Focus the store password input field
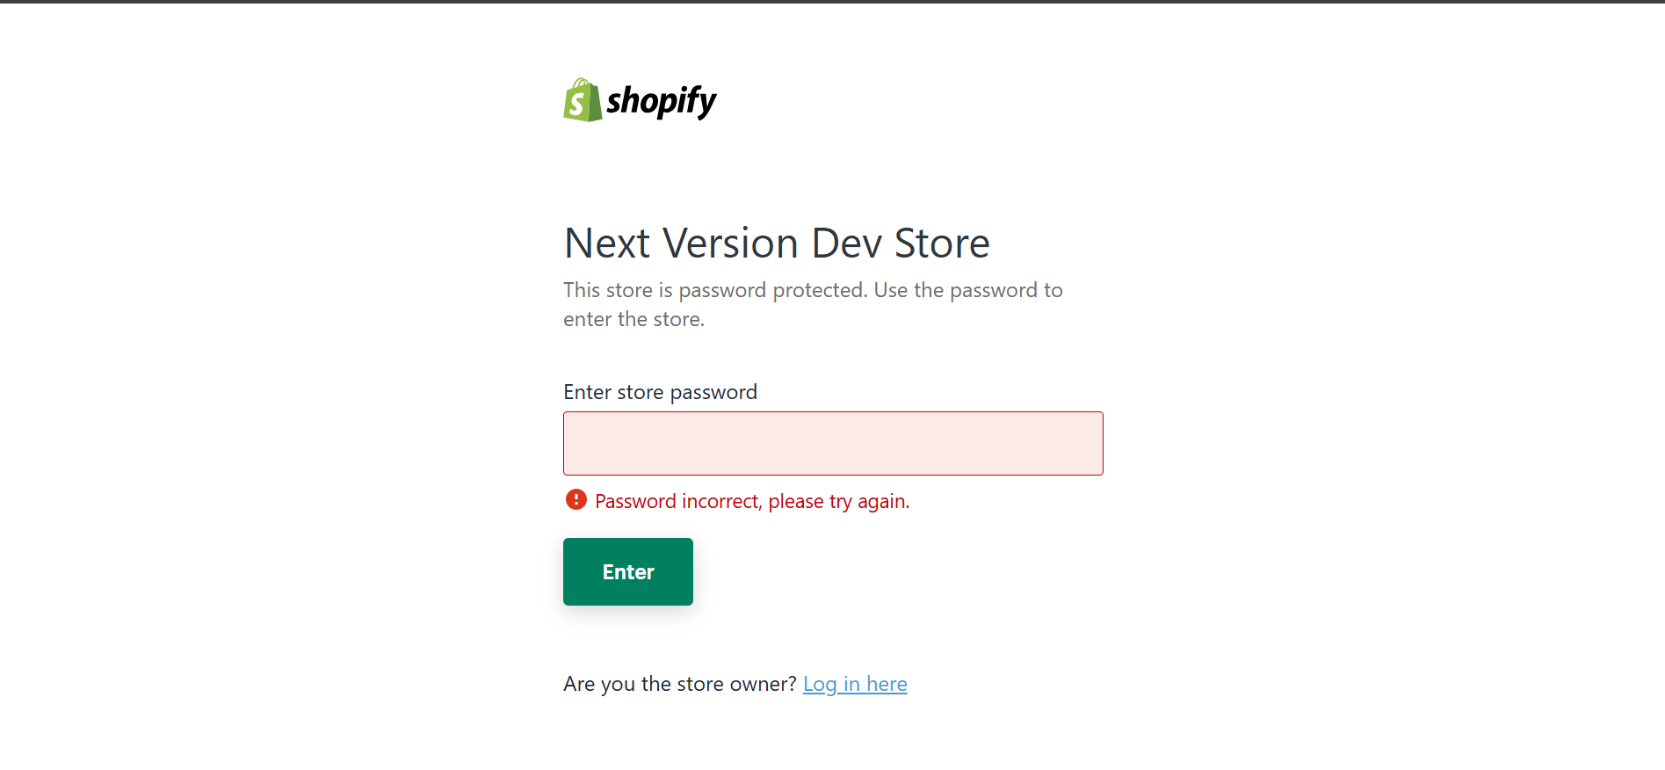1665x770 pixels. click(832, 443)
